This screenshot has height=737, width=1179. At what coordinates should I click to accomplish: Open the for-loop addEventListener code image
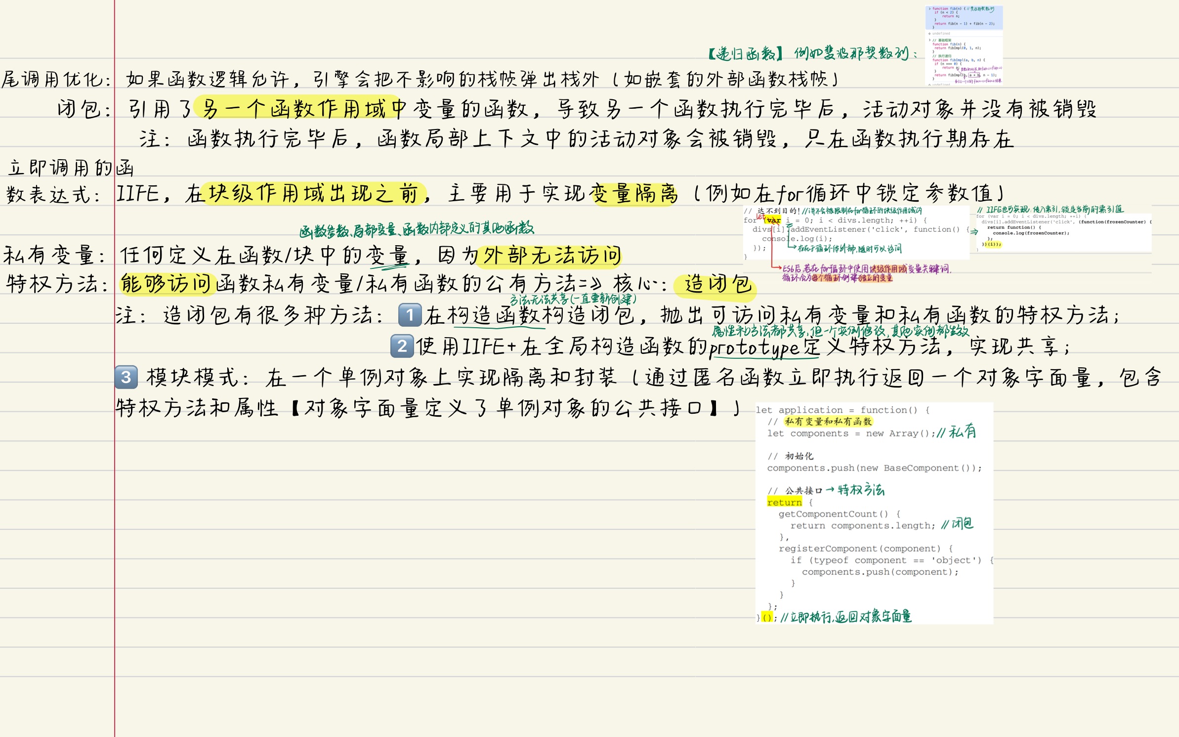click(x=856, y=233)
